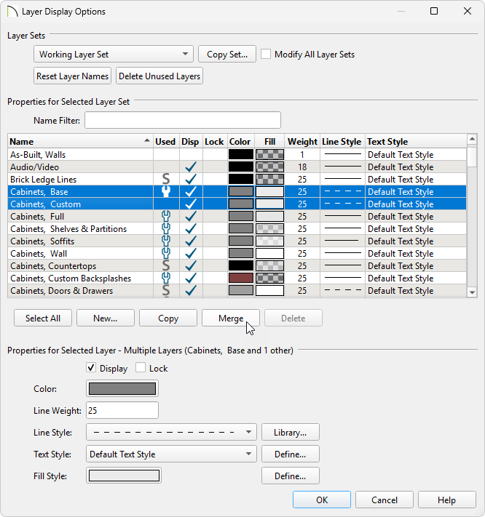Click Define... next to Text Style
485x517 pixels.
pos(291,454)
